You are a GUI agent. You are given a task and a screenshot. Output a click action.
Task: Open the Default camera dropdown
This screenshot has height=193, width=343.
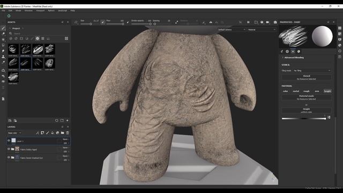[232, 29]
